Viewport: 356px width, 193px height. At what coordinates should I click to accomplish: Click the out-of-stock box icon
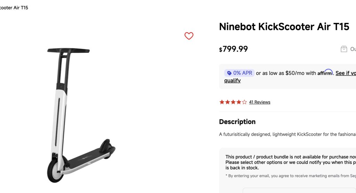click(344, 49)
